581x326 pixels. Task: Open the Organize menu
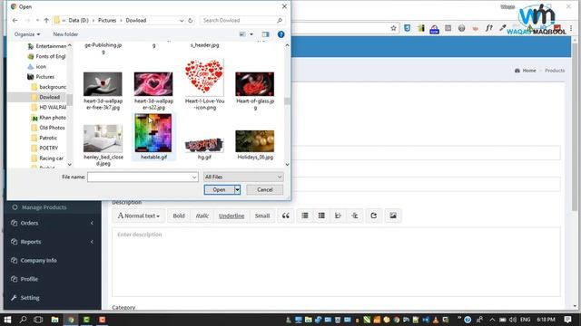[x=27, y=34]
